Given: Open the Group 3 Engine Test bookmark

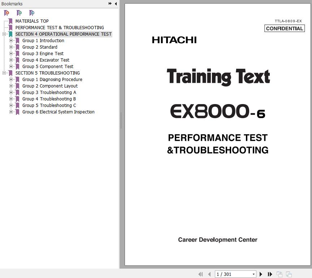Looking at the screenshot, I should [x=43, y=54].
